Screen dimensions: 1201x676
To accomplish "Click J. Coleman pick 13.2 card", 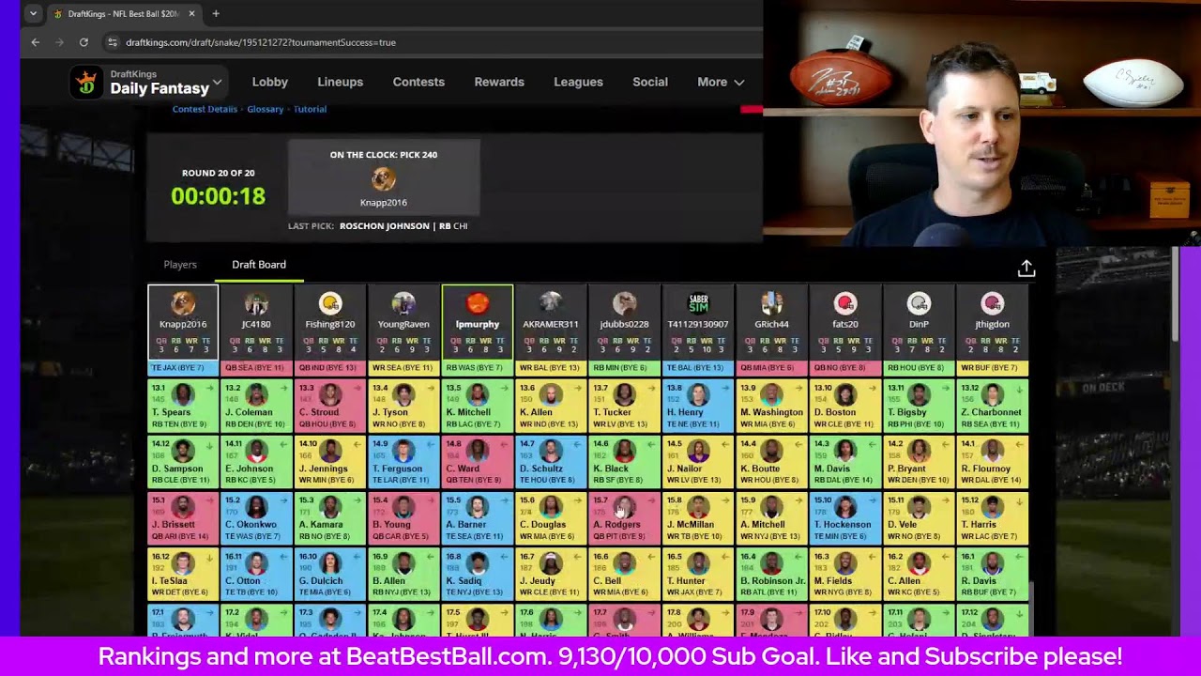I will pyautogui.click(x=256, y=405).
